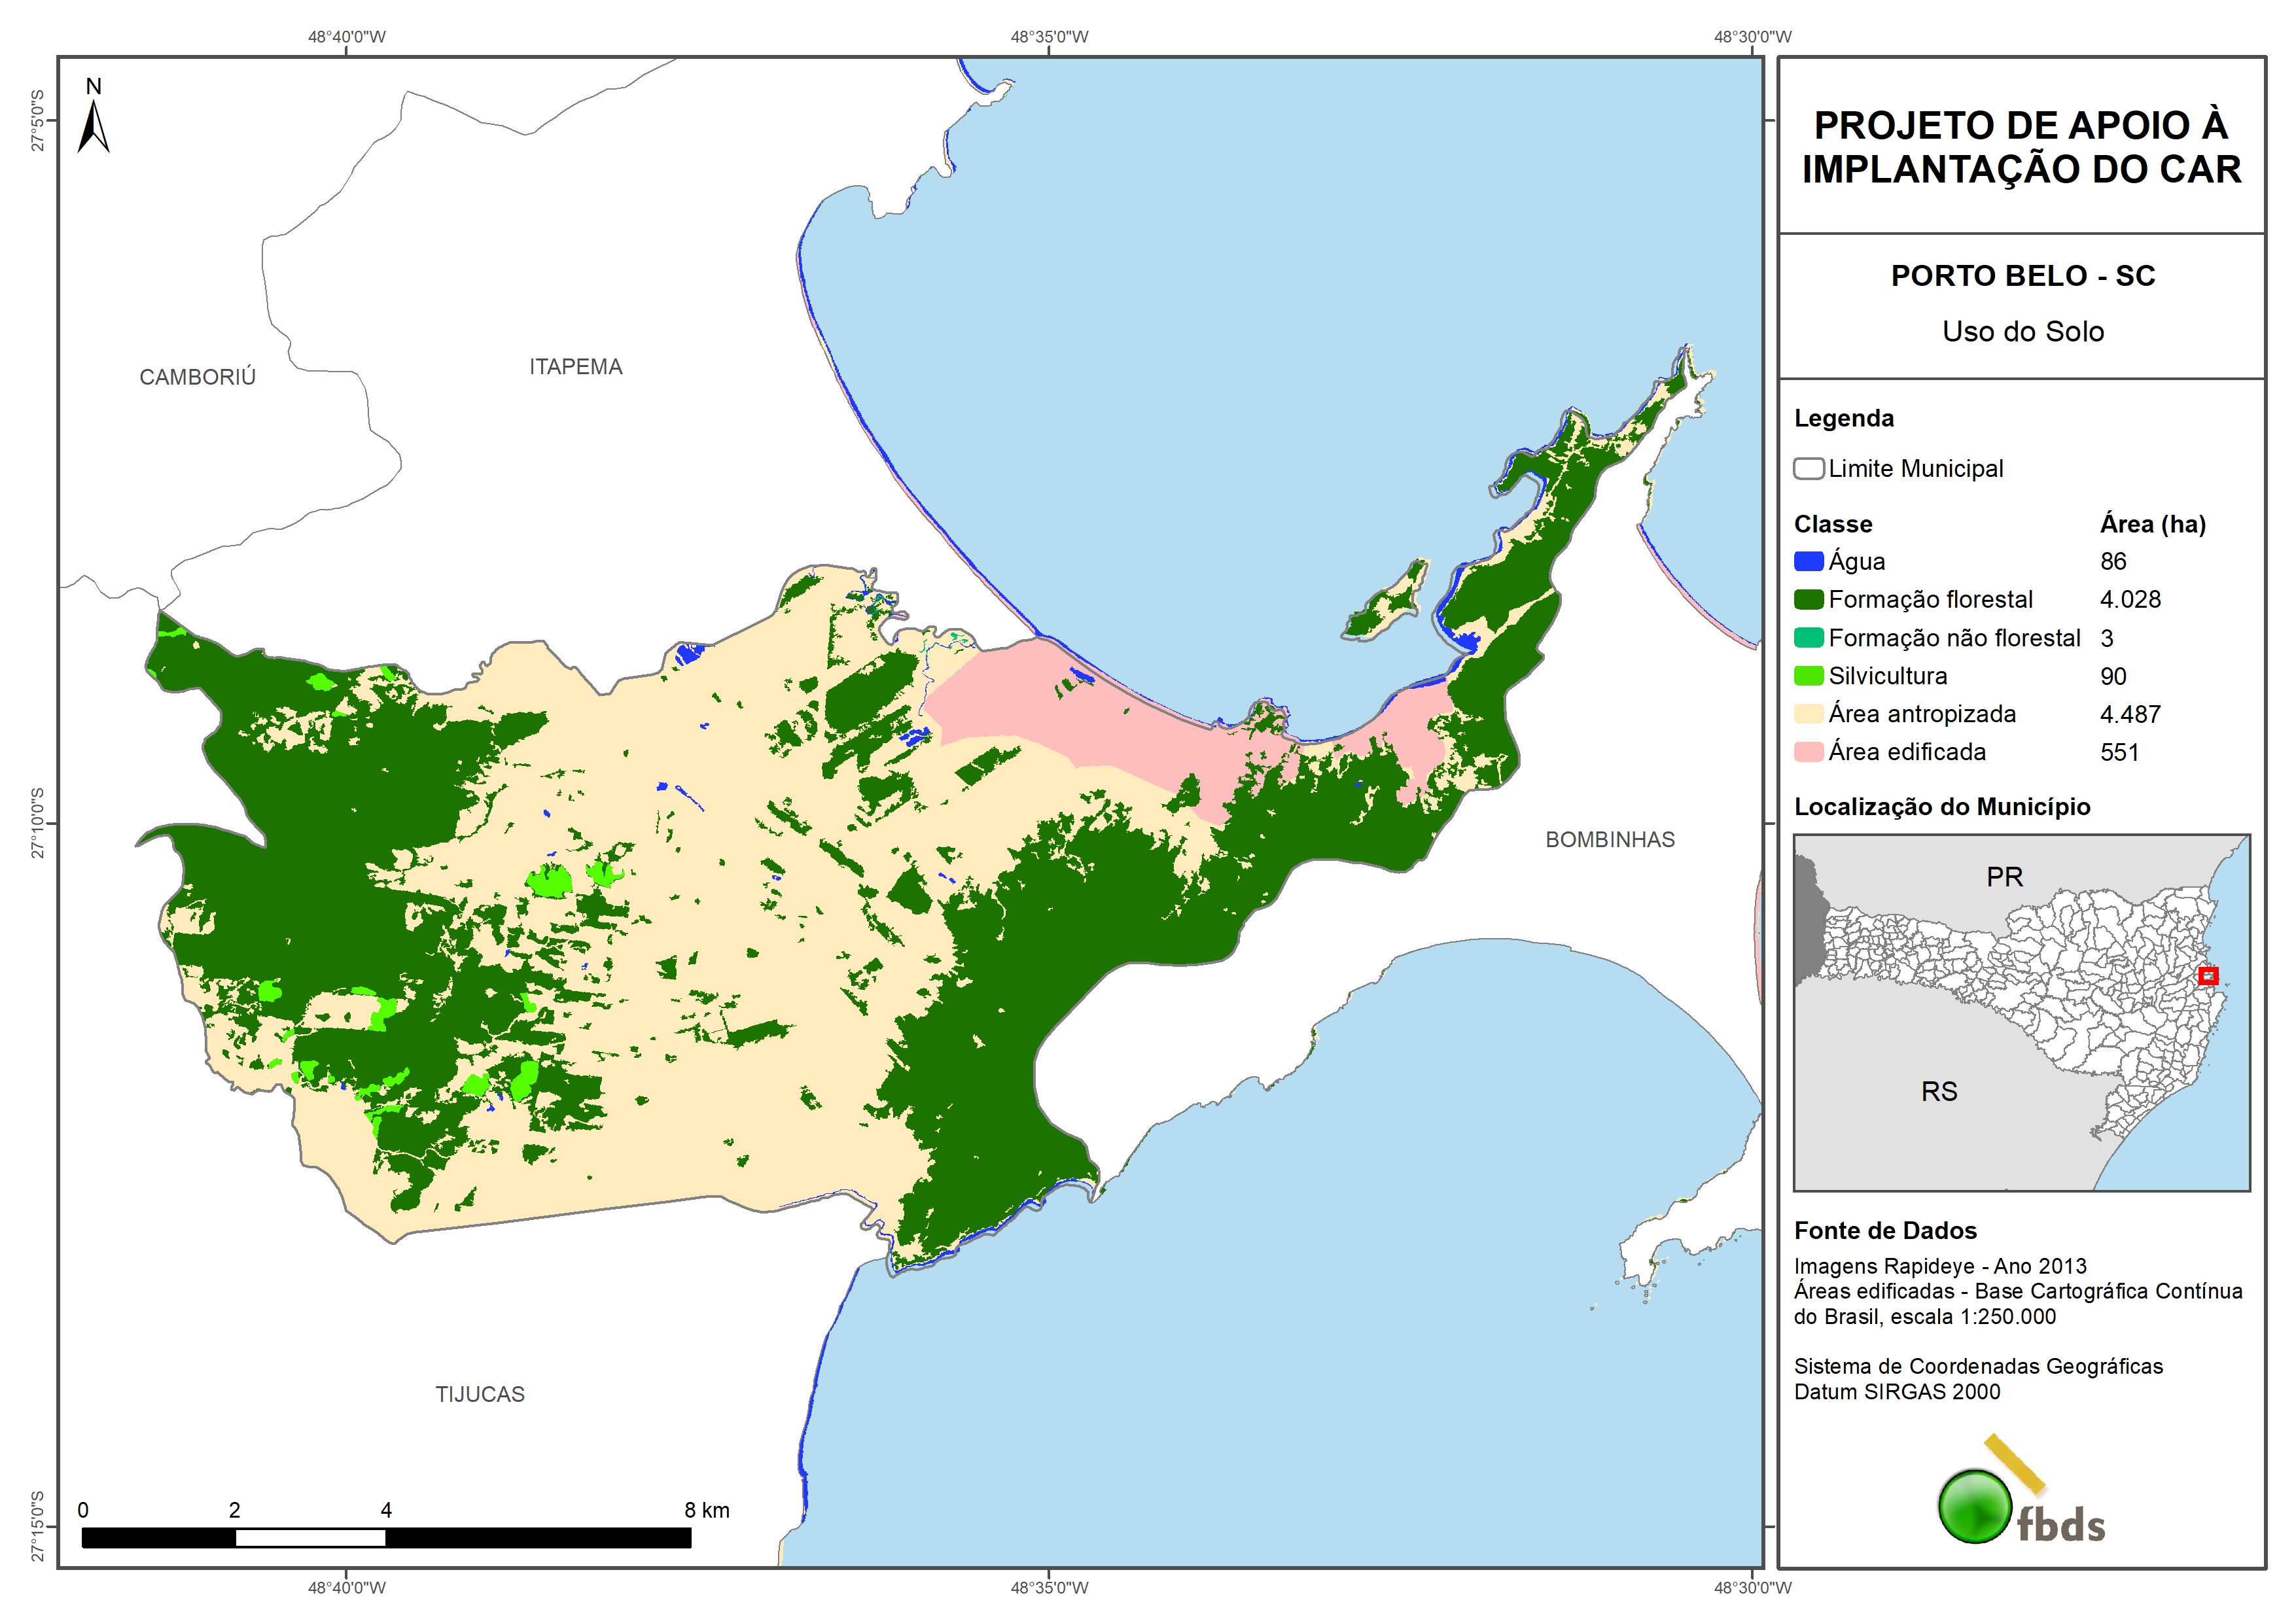Click the TIJUCAS municipality label
2296x1623 pixels.
tap(479, 1394)
